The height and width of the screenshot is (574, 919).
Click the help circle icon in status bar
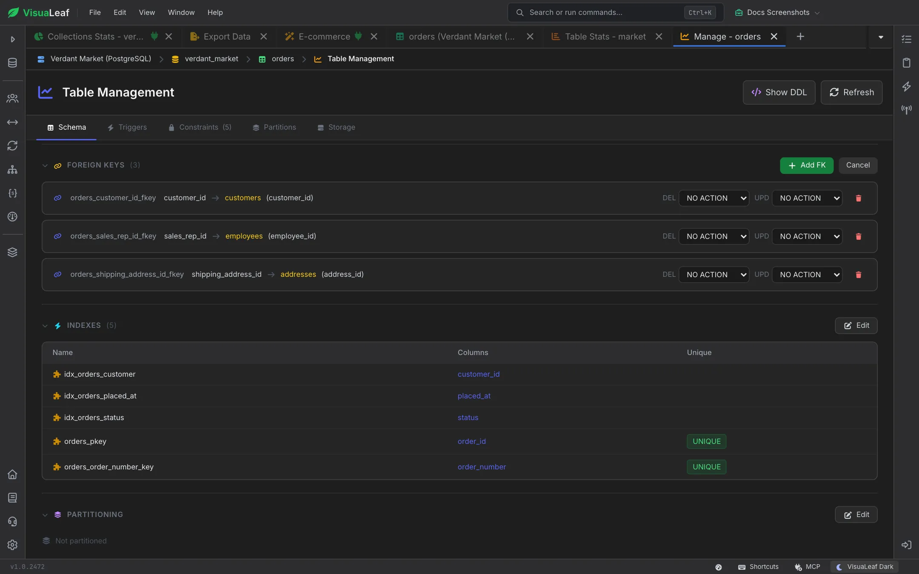click(719, 567)
